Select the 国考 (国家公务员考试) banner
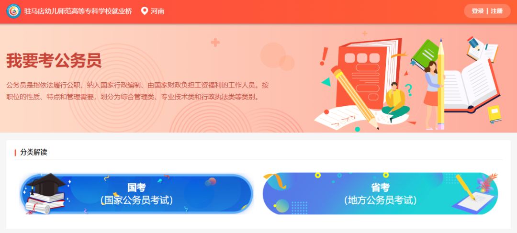Image resolution: width=517 pixels, height=233 pixels. click(136, 194)
